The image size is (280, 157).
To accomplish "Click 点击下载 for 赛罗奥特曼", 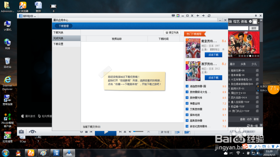I will pos(213,78).
